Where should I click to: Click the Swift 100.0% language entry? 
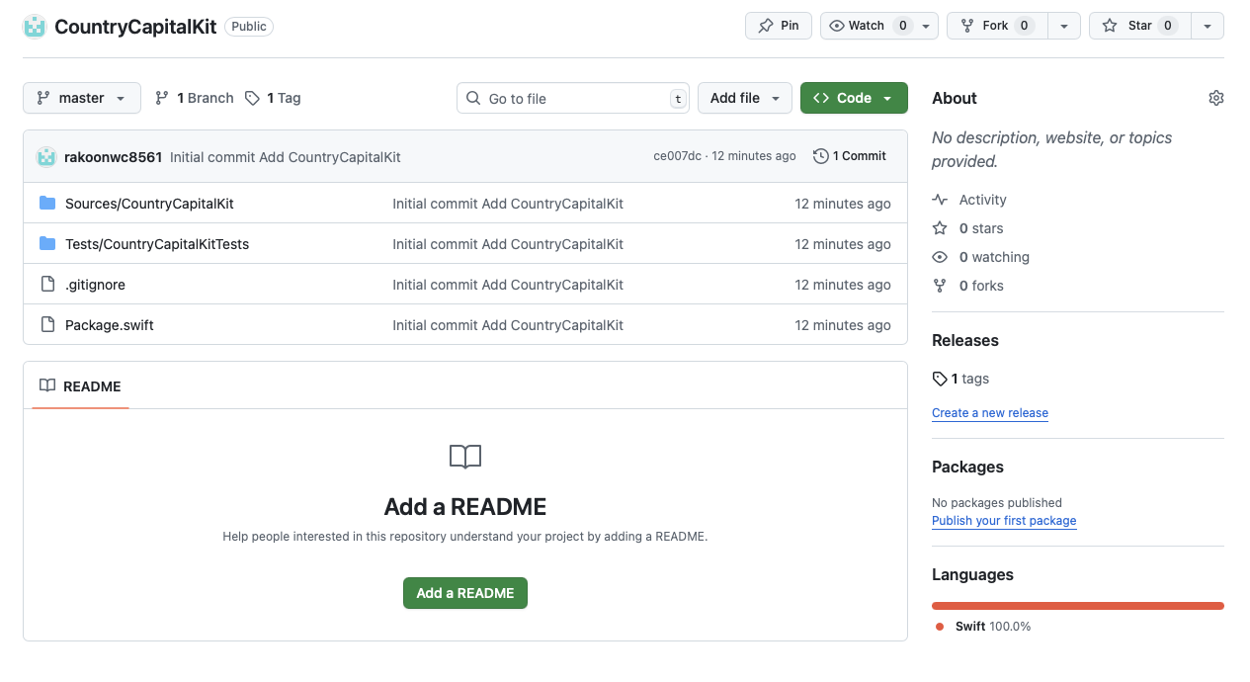pos(983,627)
